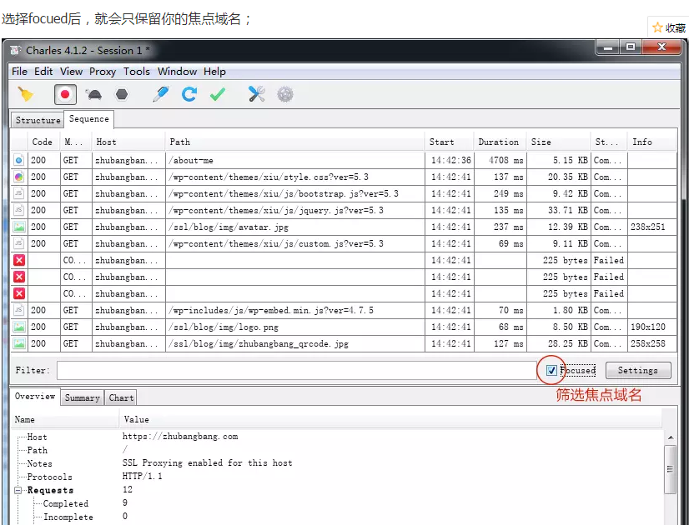The image size is (689, 525).
Task: Click the filter Settings button
Action: coord(638,370)
